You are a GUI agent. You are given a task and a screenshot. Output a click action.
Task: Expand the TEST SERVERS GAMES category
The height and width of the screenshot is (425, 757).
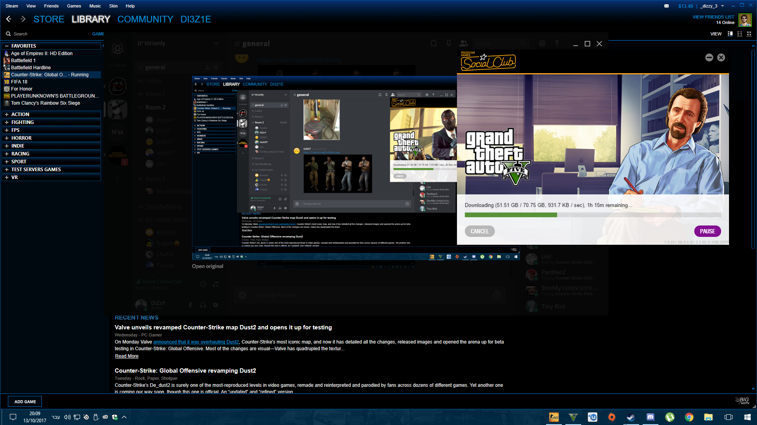pyautogui.click(x=7, y=170)
